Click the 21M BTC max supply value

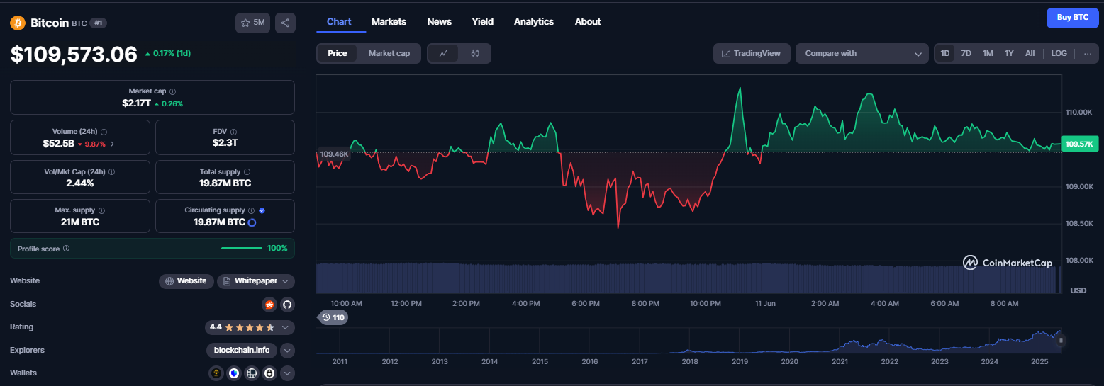coord(80,222)
